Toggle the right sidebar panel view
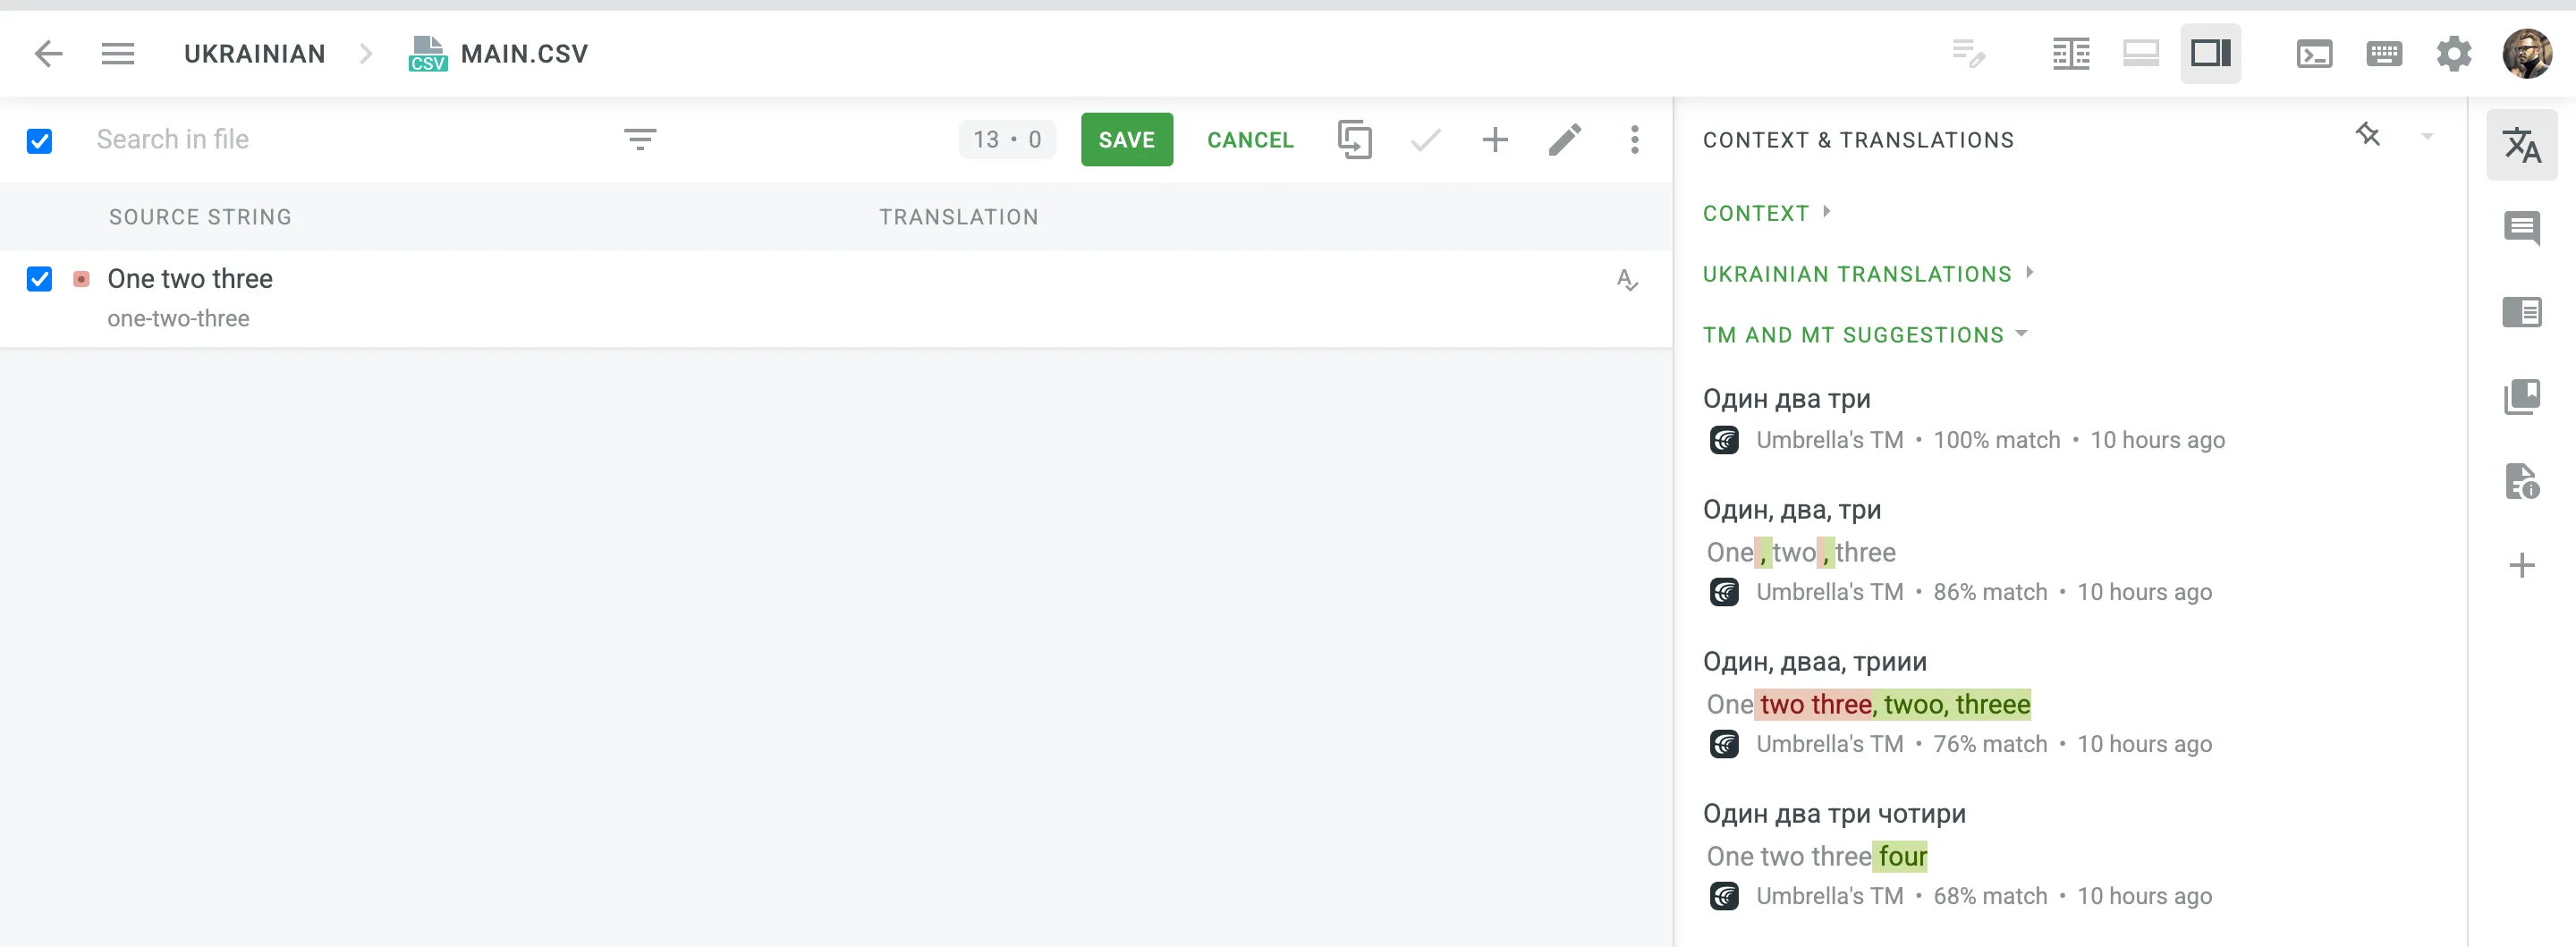 pos(2210,53)
